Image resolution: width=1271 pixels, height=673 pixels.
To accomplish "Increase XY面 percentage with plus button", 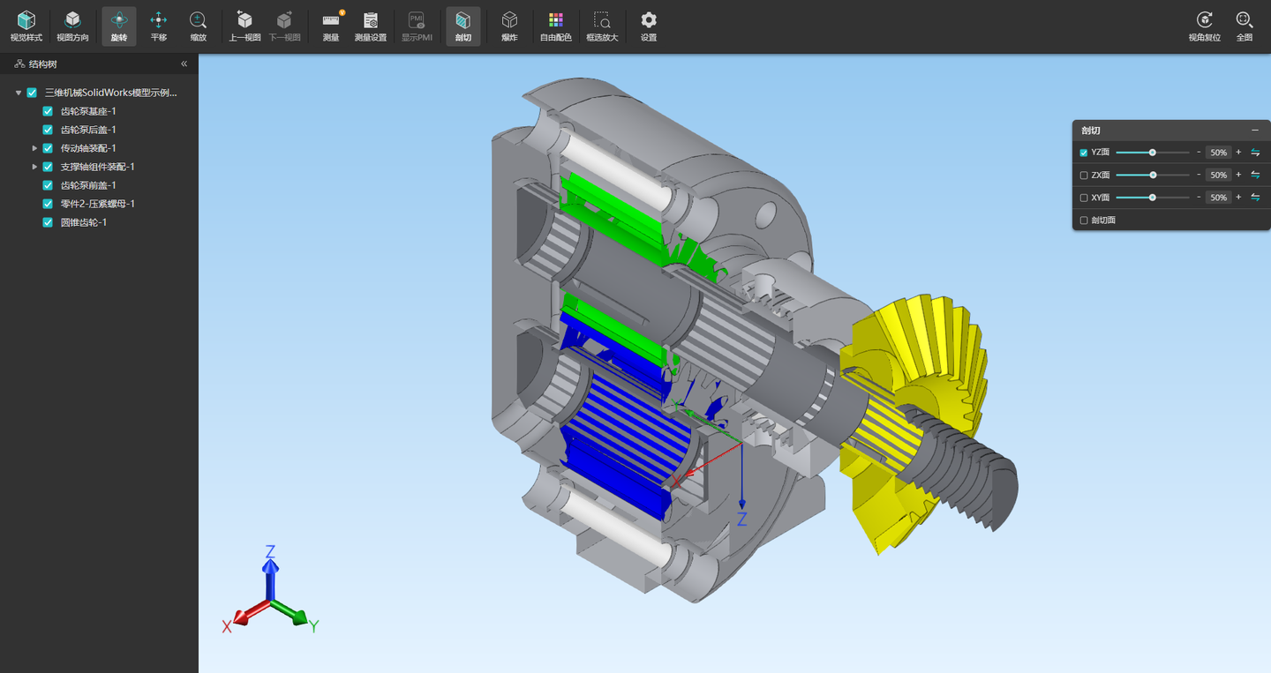I will 1238,198.
